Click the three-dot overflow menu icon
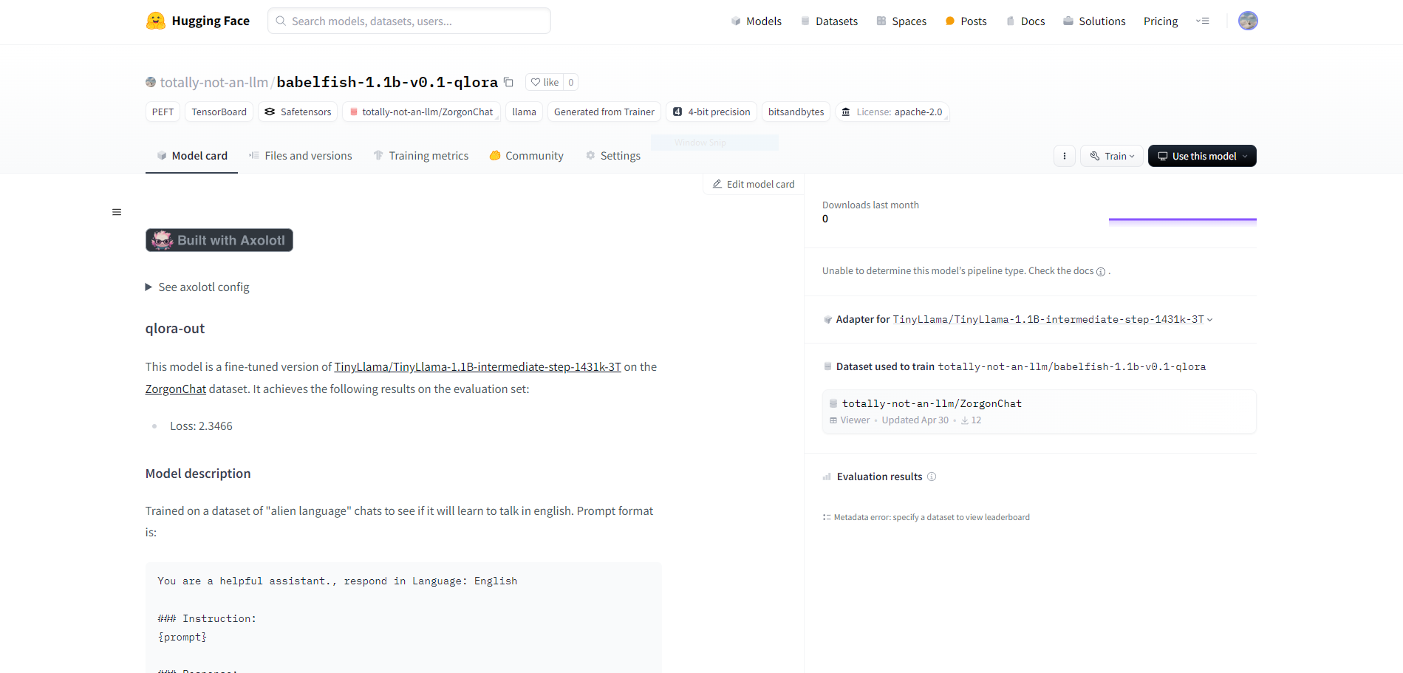This screenshot has height=673, width=1403. (1064, 156)
